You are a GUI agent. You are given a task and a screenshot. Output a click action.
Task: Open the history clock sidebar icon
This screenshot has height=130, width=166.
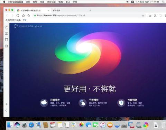tap(7, 40)
